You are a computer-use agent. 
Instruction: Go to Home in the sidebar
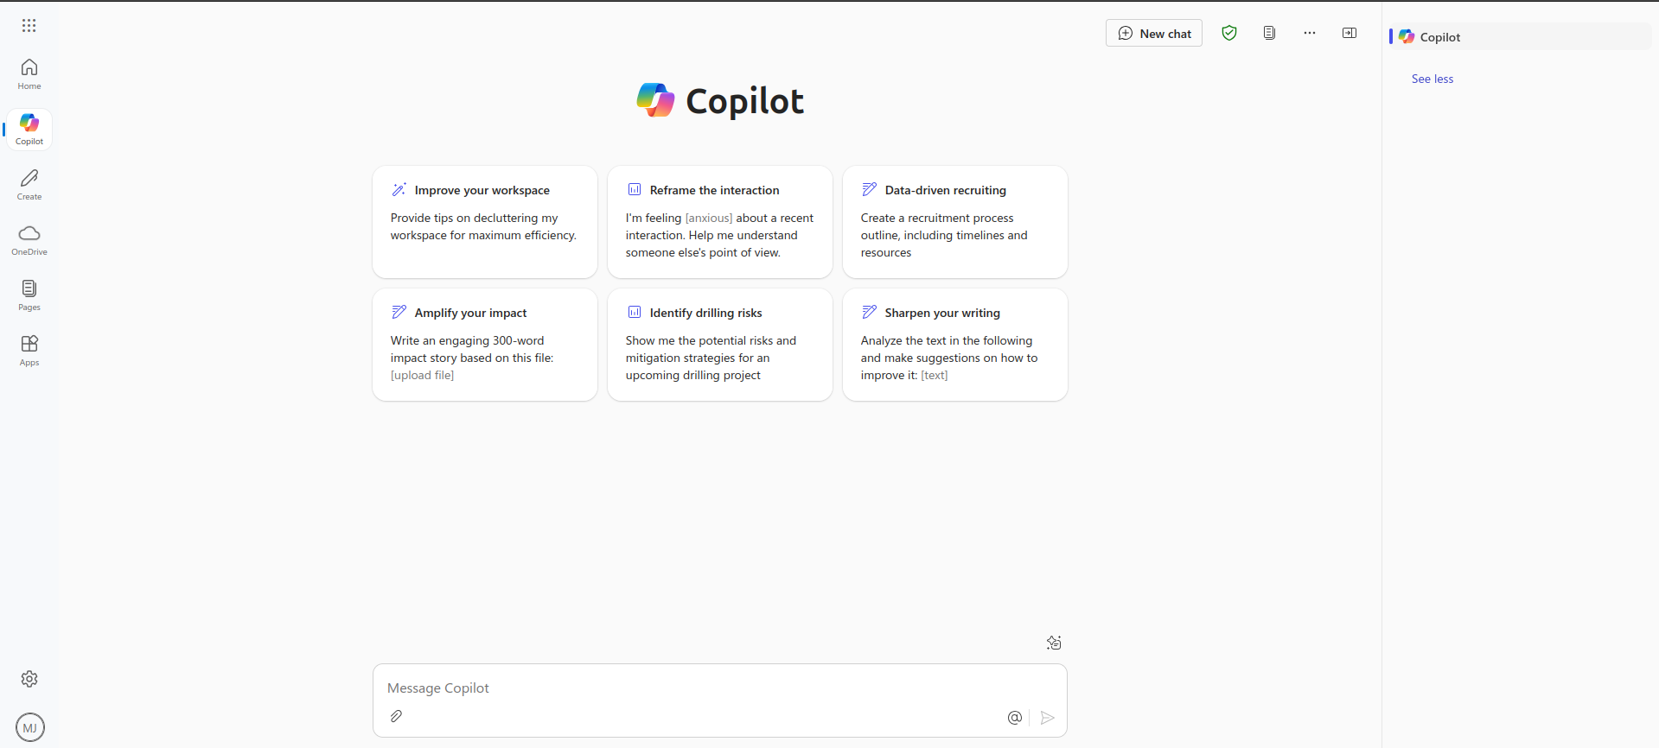point(29,73)
